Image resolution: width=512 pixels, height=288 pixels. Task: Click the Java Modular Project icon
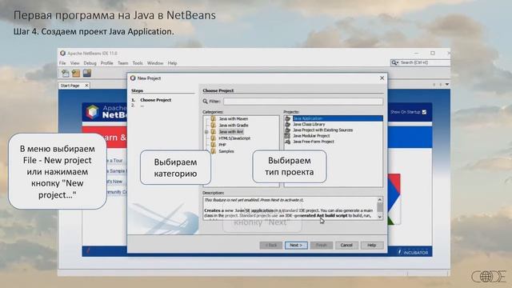(287, 136)
